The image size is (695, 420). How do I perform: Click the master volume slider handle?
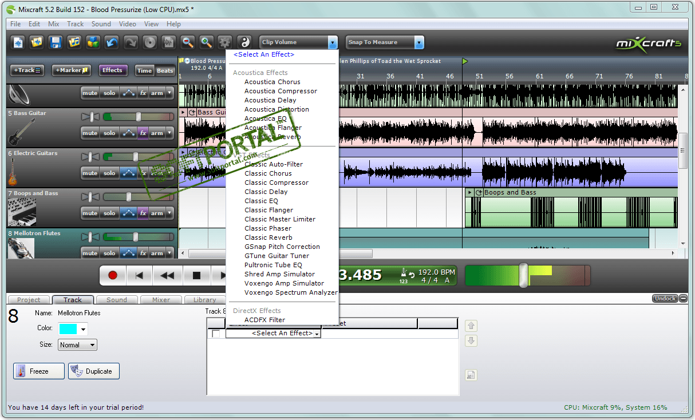pos(523,275)
